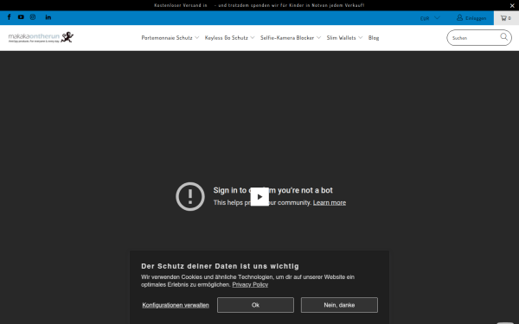Open the Facebook social icon
The image size is (519, 324).
(10, 17)
